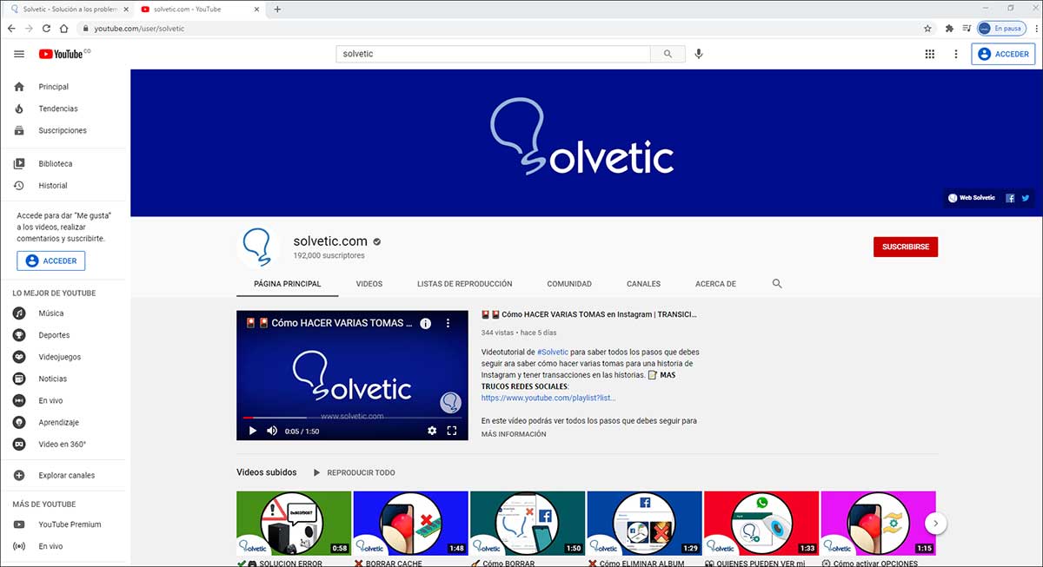Screen dimensions: 1043x567
Task: Select the ACERCA DE tab
Action: [x=716, y=284]
